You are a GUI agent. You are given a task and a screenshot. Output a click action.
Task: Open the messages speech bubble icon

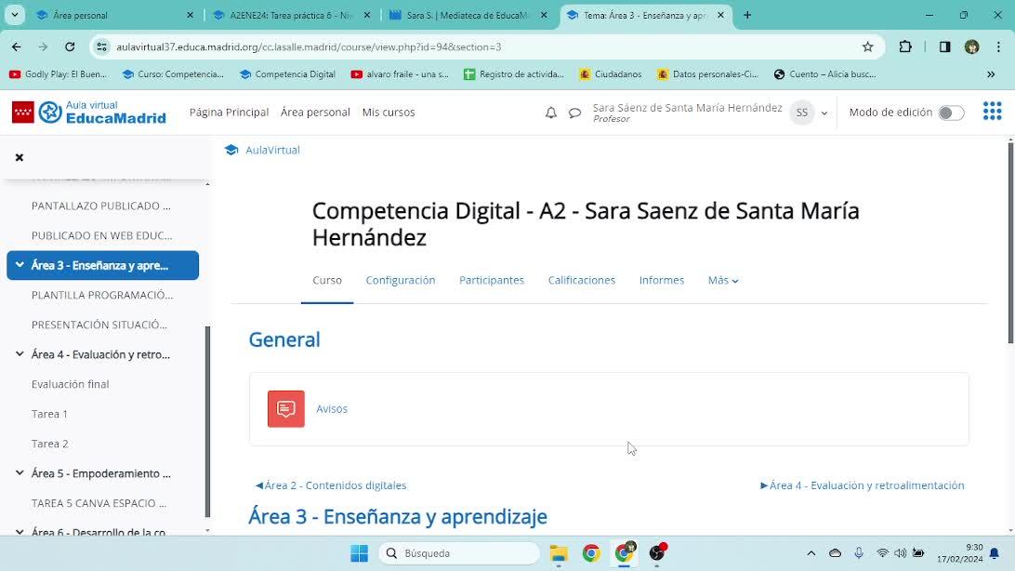tap(574, 113)
